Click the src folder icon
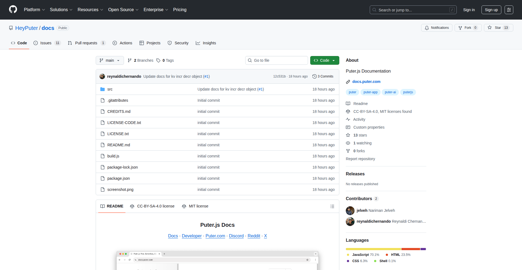The height and width of the screenshot is (270, 522). pos(102,89)
